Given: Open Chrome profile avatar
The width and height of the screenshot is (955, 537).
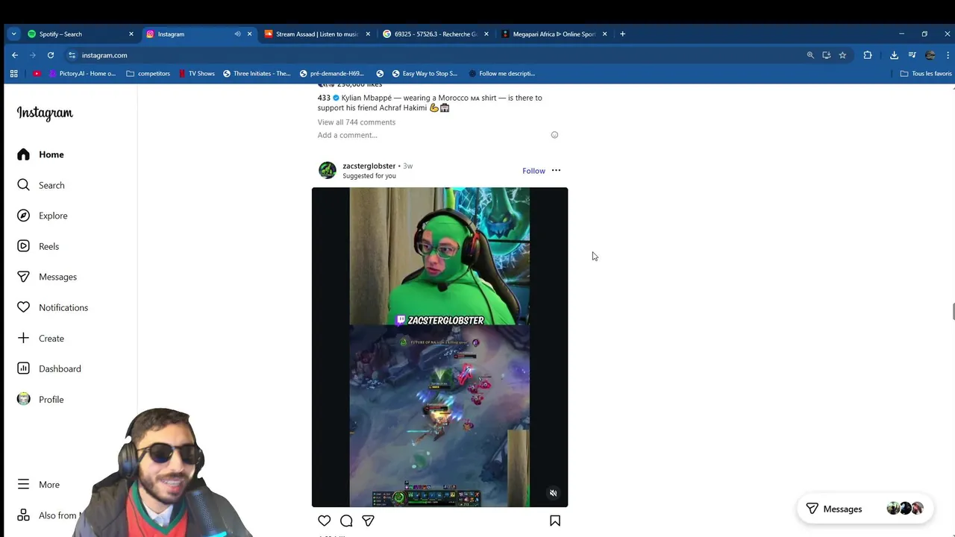Looking at the screenshot, I should (930, 55).
